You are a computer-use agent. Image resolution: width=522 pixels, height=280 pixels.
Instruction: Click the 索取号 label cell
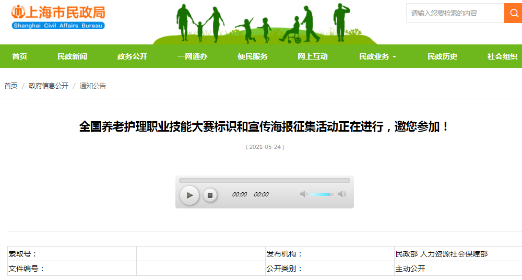click(x=72, y=254)
